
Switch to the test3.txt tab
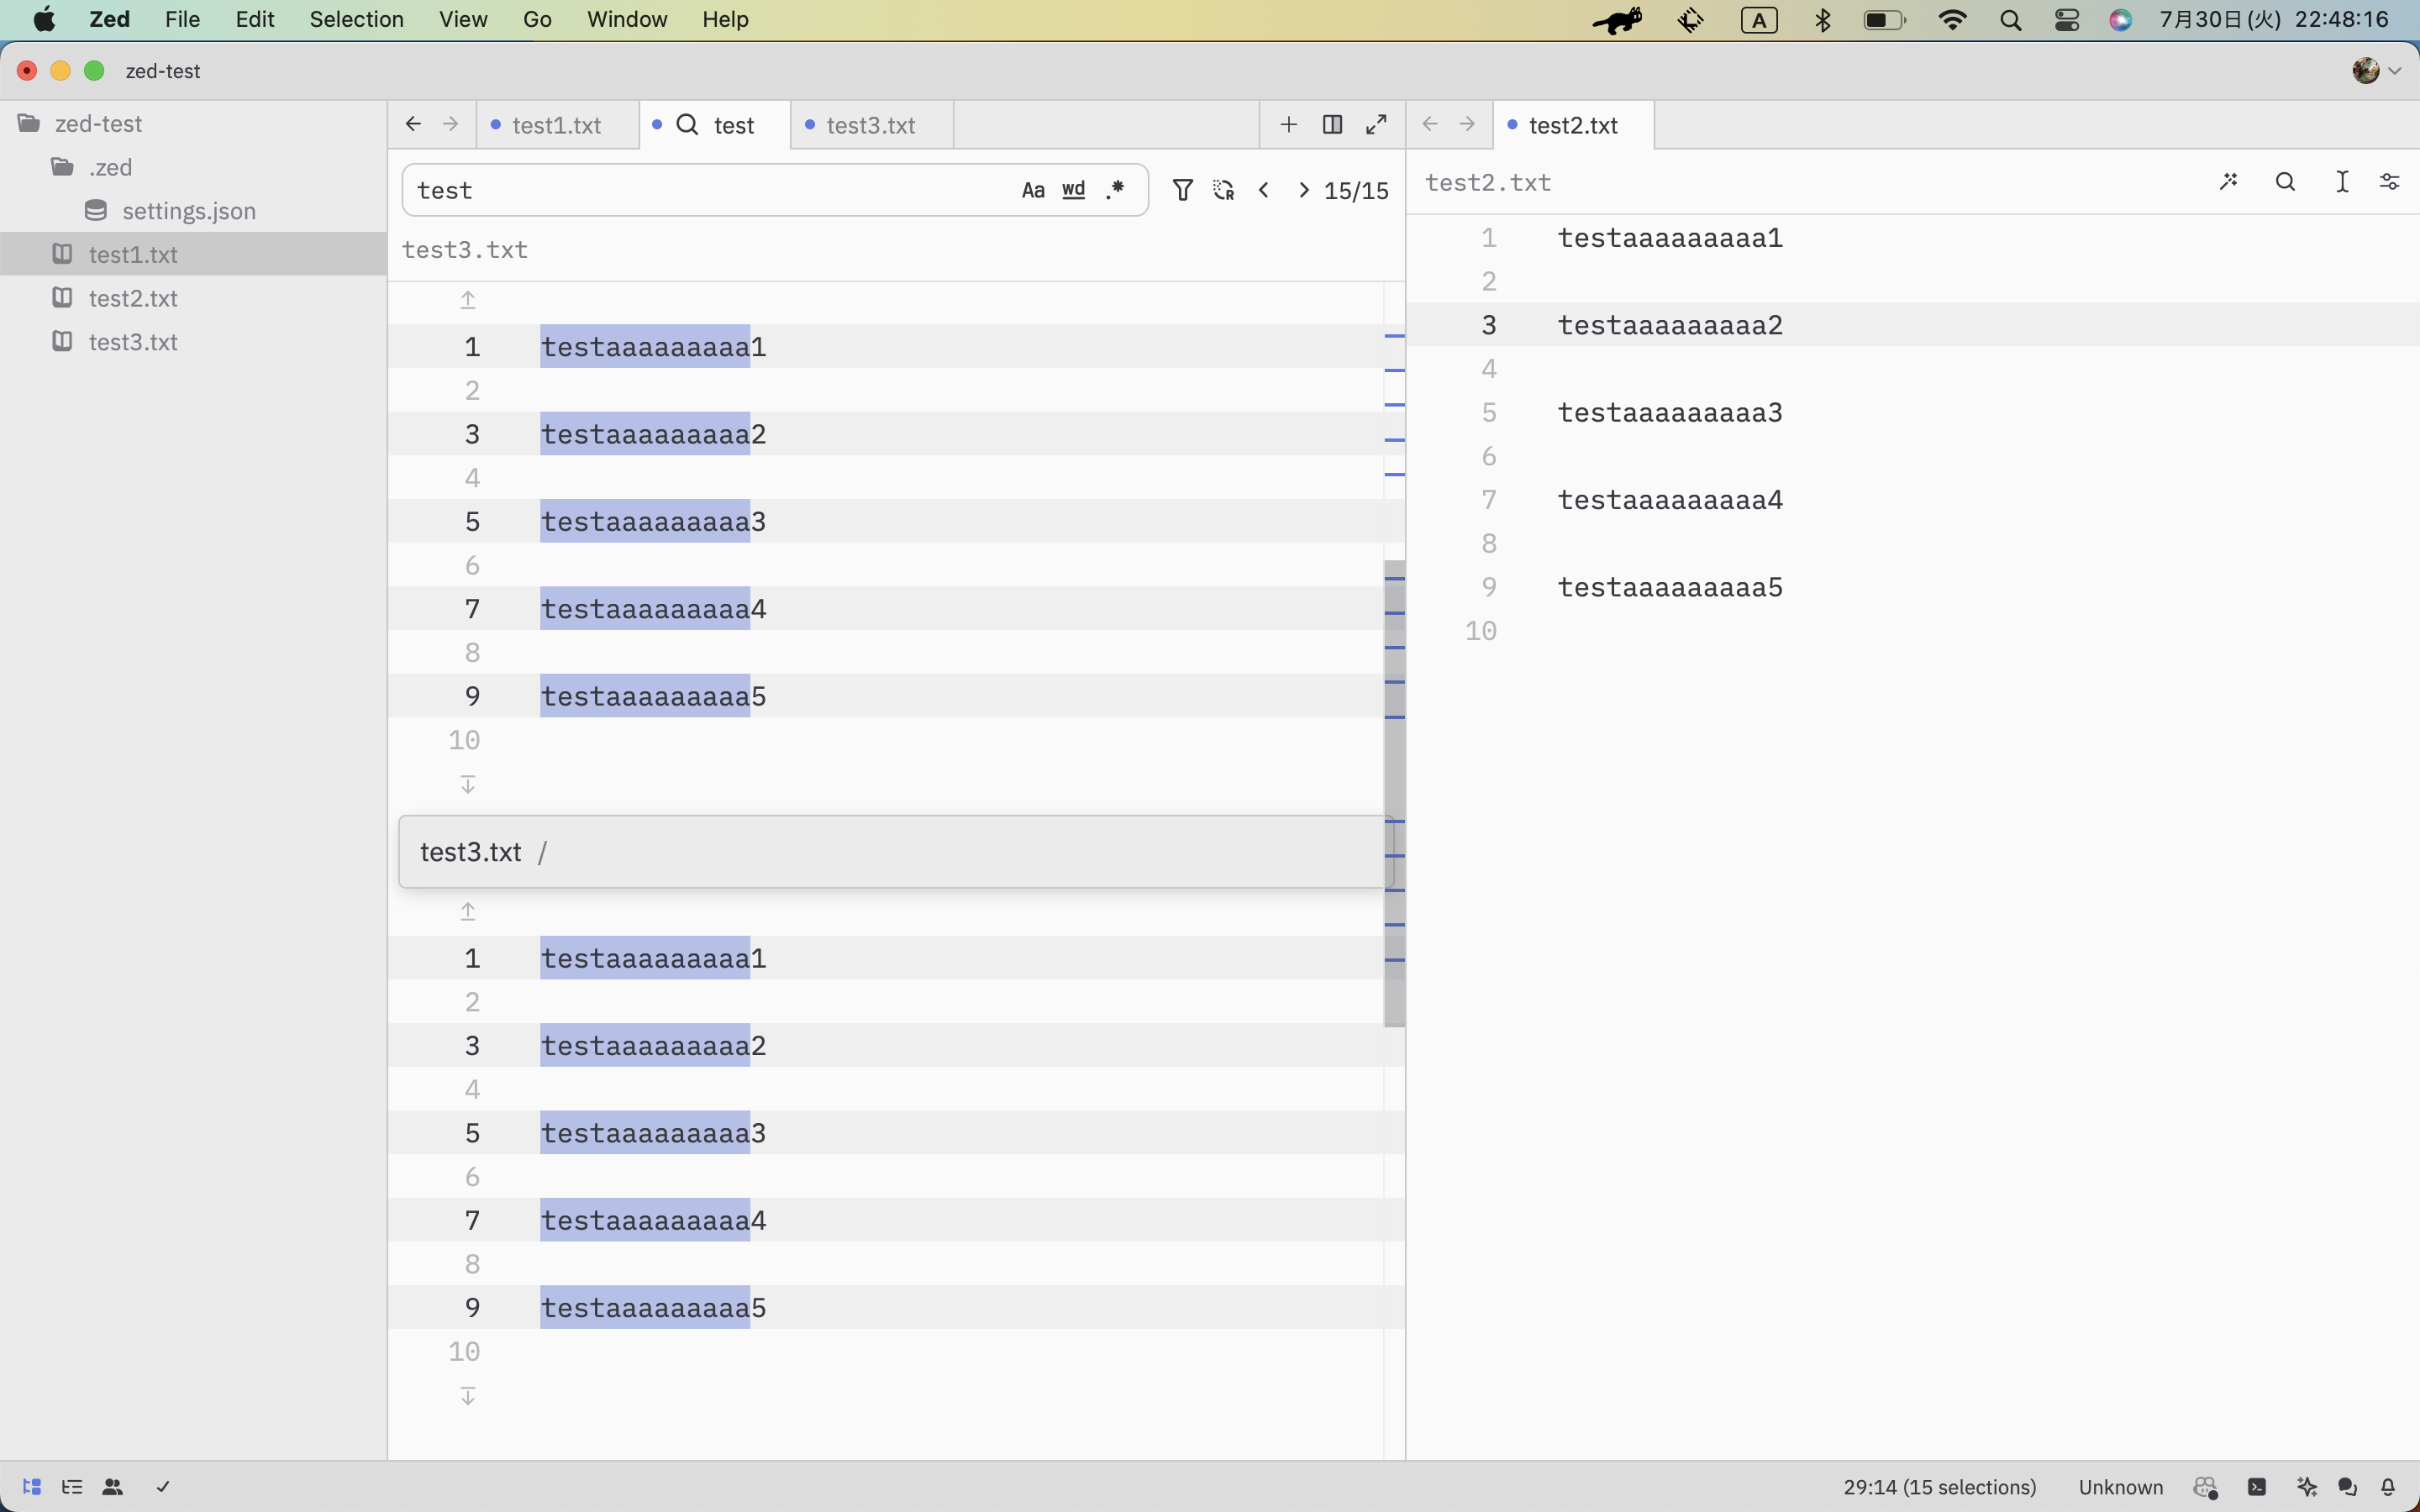coord(870,125)
